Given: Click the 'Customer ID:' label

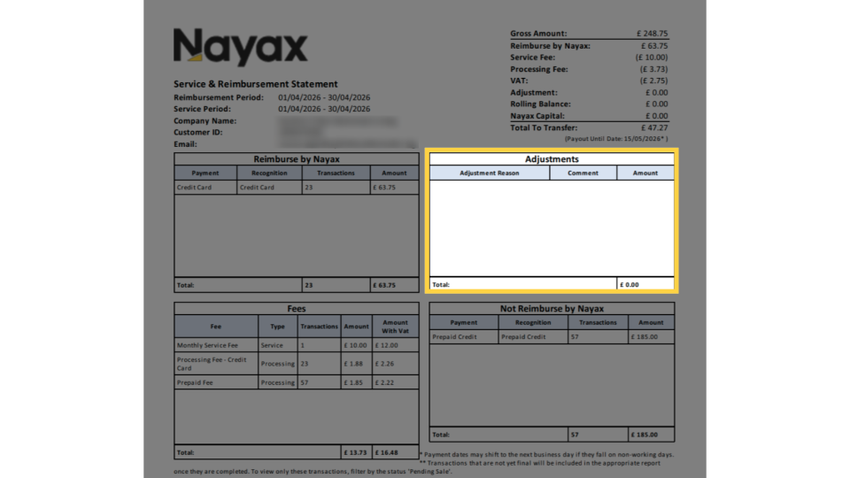Looking at the screenshot, I should [x=197, y=132].
